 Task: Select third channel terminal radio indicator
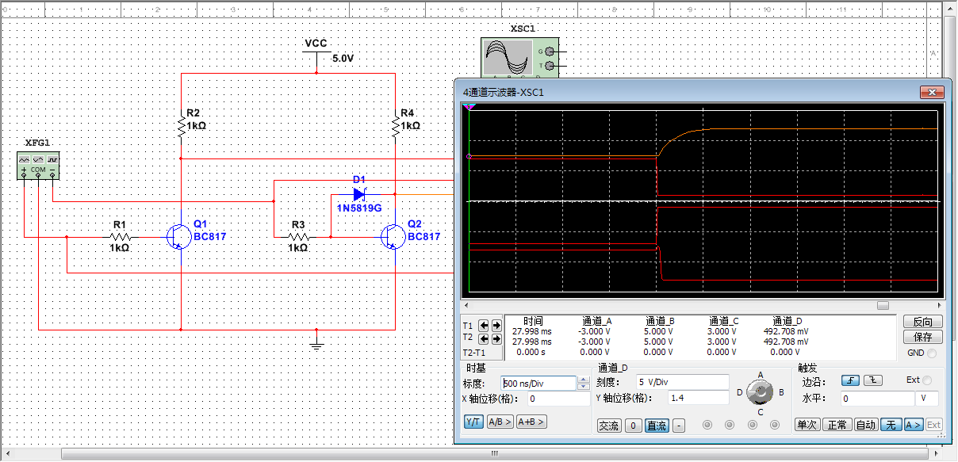753,426
